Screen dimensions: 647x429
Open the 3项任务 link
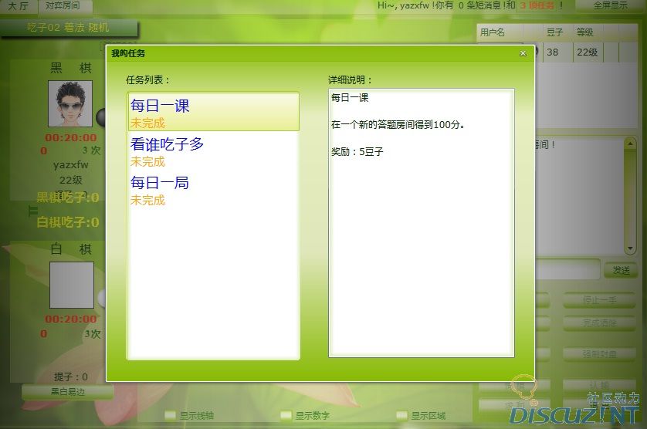[x=539, y=5]
